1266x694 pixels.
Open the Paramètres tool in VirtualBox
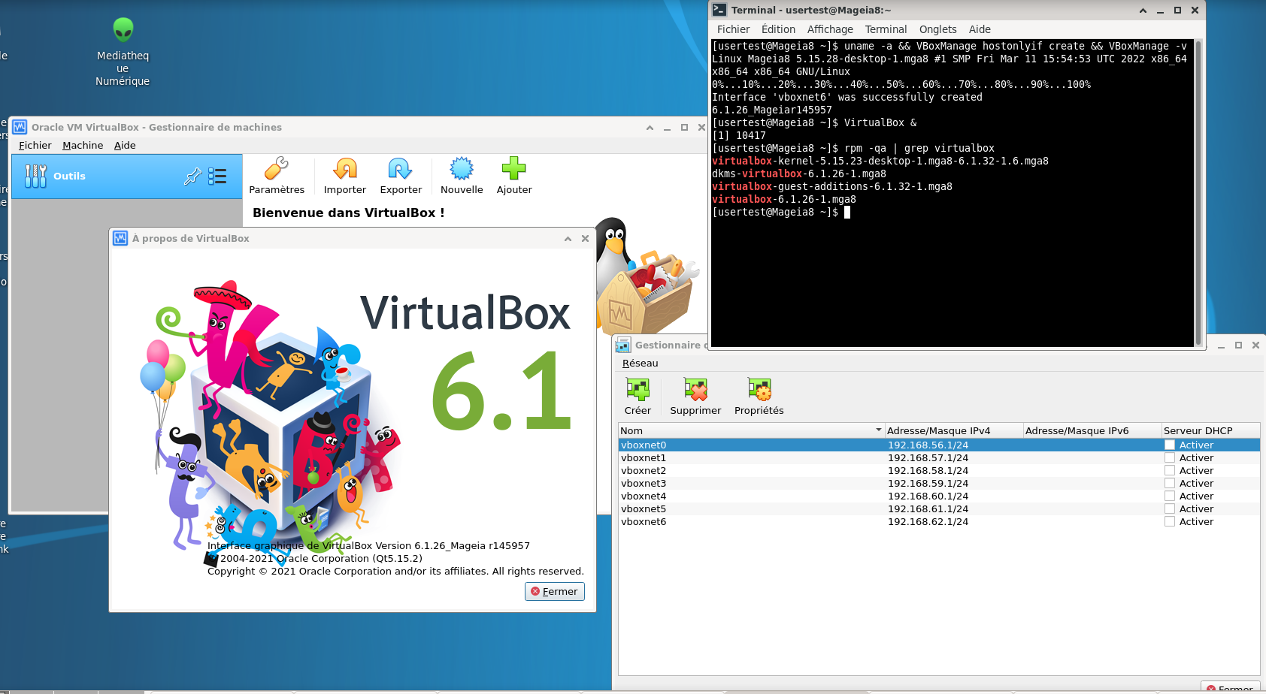click(x=277, y=176)
